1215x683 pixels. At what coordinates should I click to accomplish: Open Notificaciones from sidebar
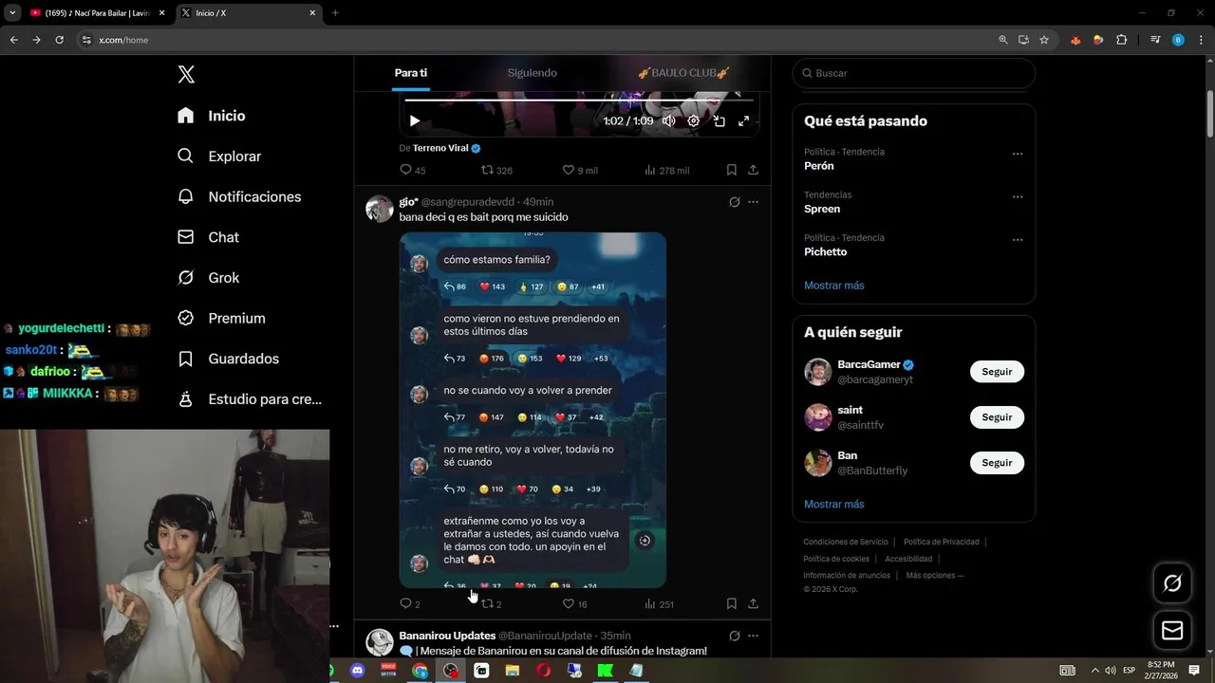coord(239,196)
